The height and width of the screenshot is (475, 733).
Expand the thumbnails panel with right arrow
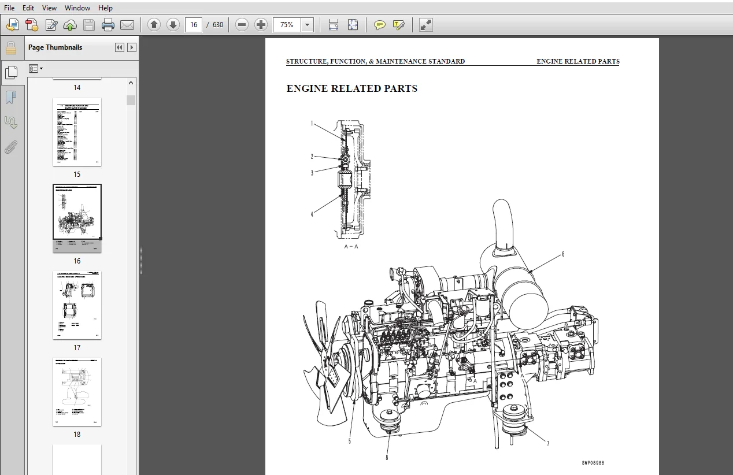[x=132, y=47]
